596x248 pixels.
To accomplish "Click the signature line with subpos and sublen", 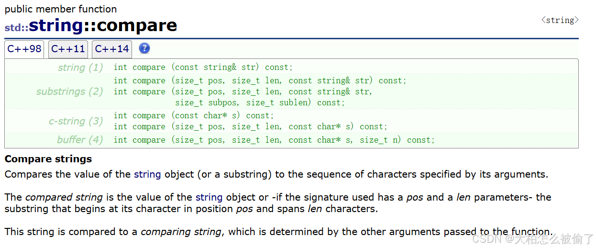I will (260, 102).
